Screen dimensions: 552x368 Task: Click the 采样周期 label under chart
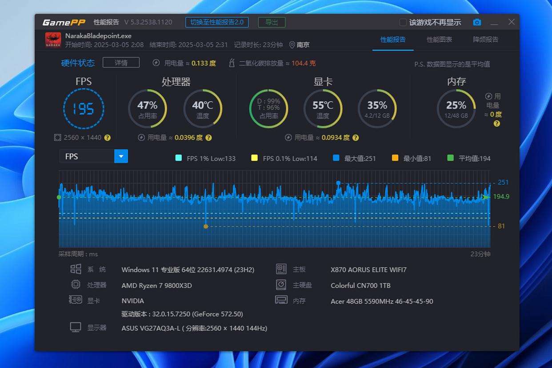click(x=78, y=254)
